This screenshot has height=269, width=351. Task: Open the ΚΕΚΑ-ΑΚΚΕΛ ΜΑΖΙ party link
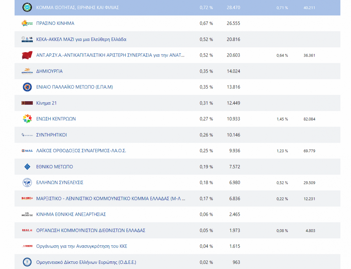tap(81, 39)
